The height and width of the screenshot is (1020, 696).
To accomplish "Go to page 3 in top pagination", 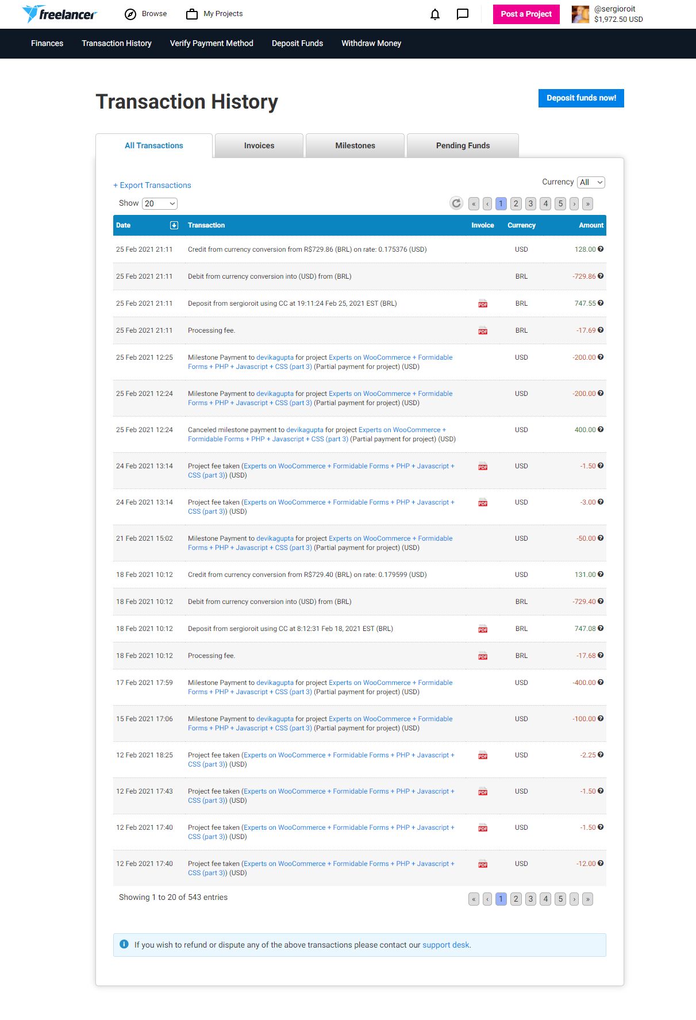I will coord(531,203).
